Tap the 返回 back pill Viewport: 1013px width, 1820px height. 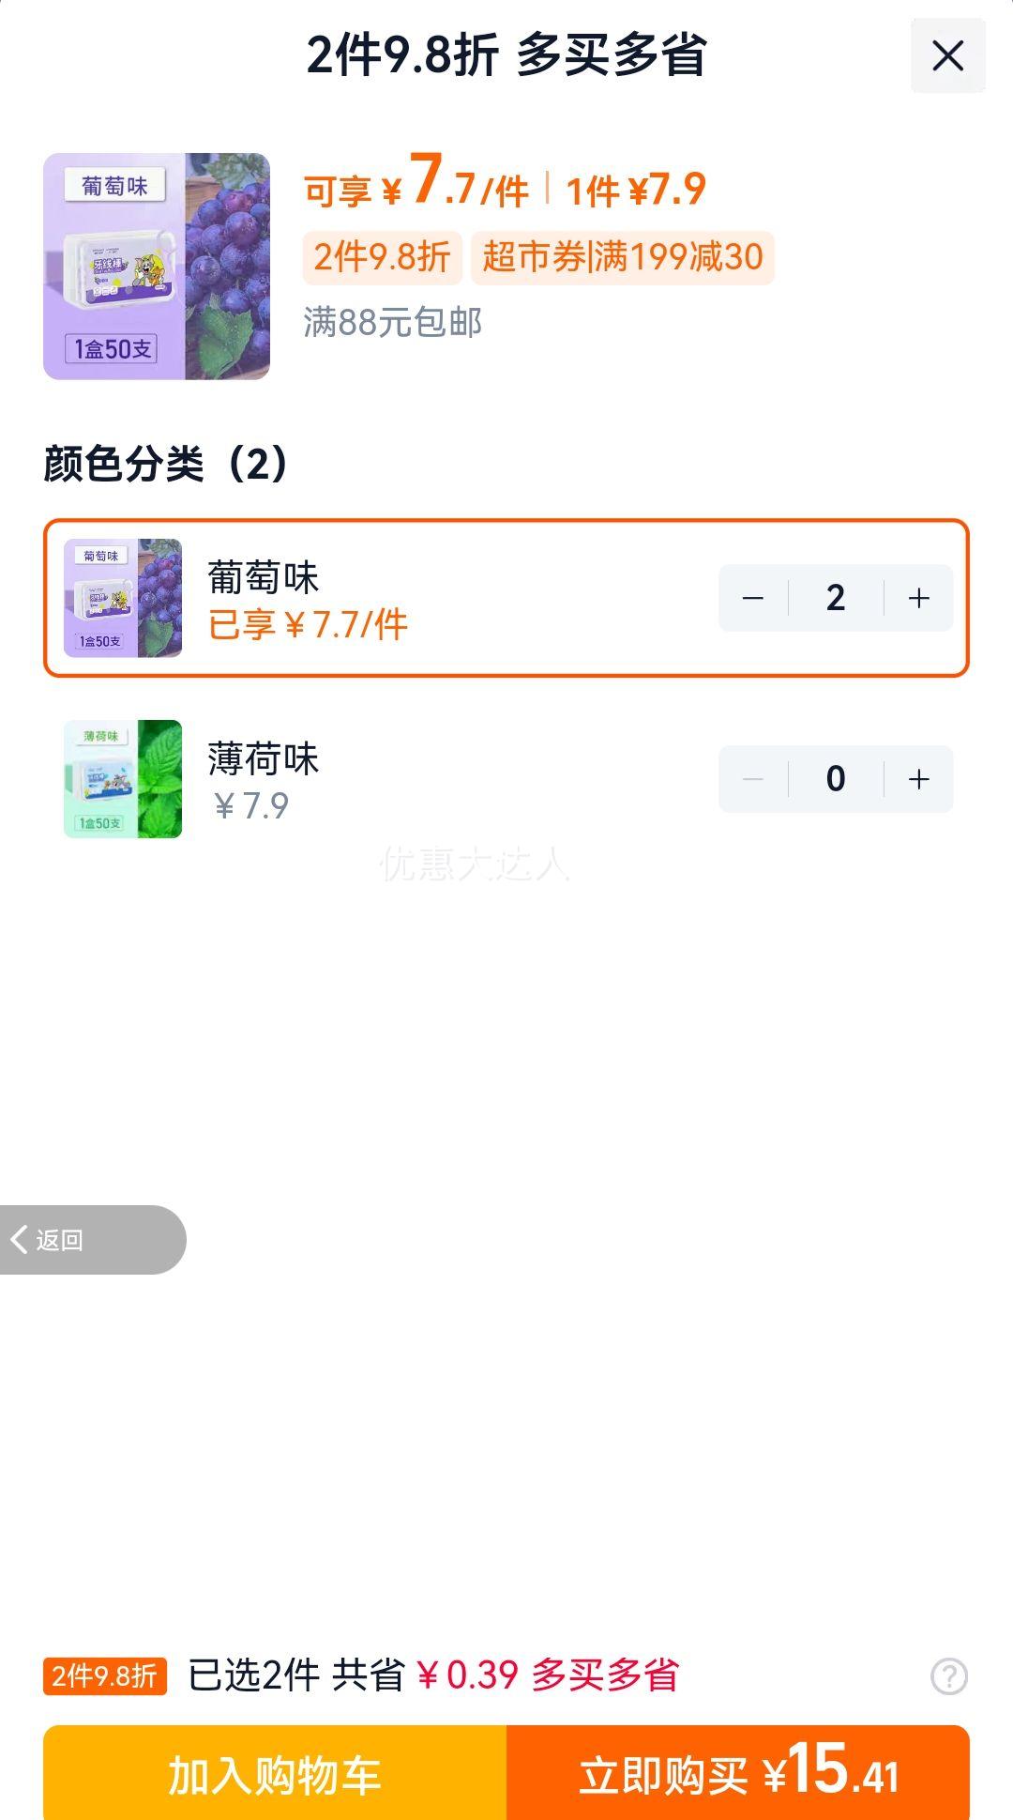click(92, 1240)
